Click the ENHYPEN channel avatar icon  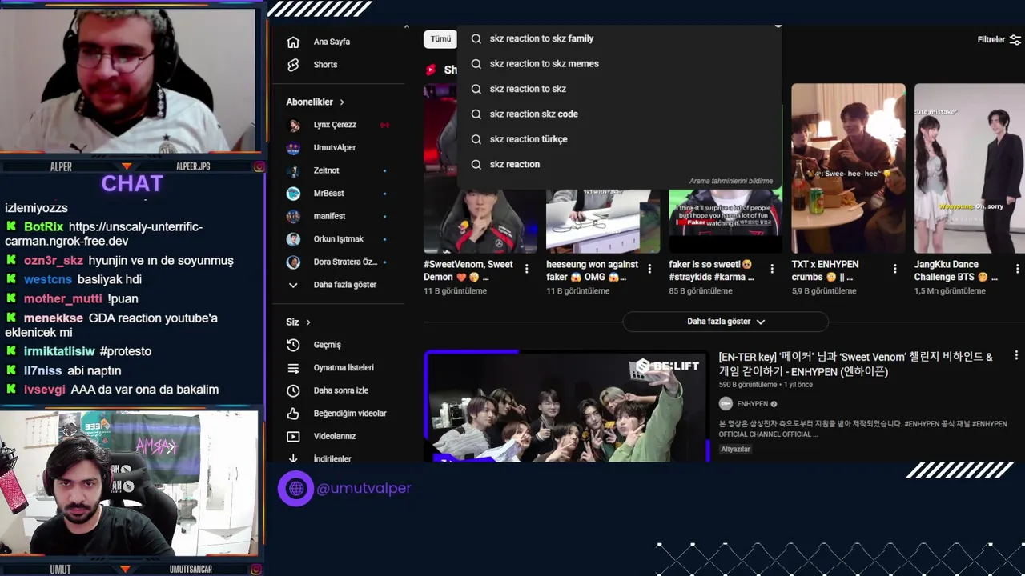point(726,404)
